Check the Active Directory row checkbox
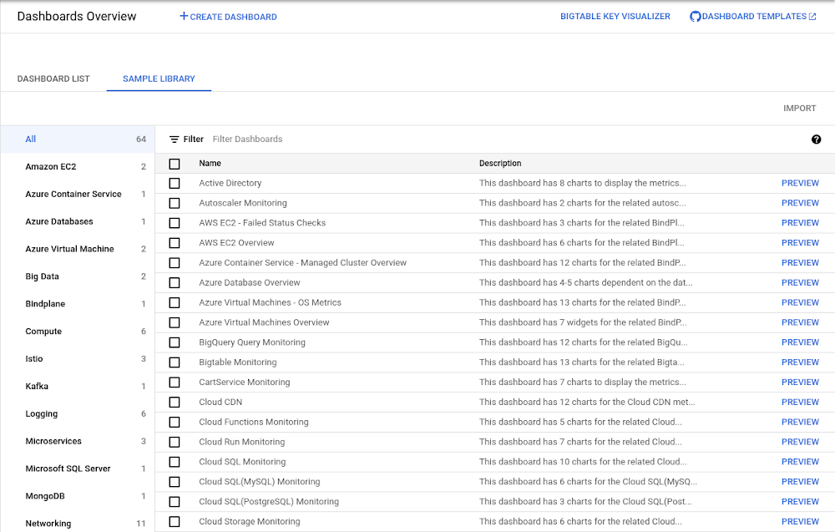 tap(175, 183)
